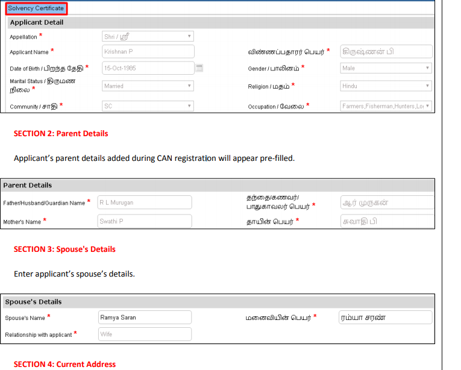Viewport: 461px width, 370px height.
Task: Expand the Marital Status dropdown showing Married
Action: 148,86
